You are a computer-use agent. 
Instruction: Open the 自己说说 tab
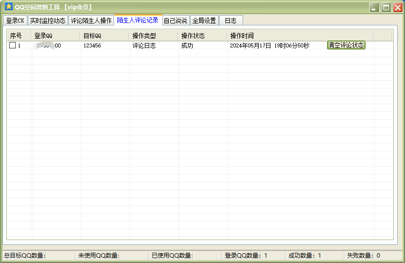coord(176,21)
